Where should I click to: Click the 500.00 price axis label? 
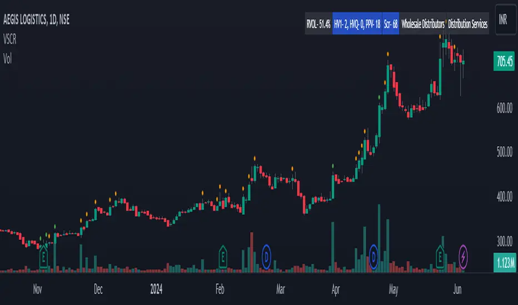505,152
